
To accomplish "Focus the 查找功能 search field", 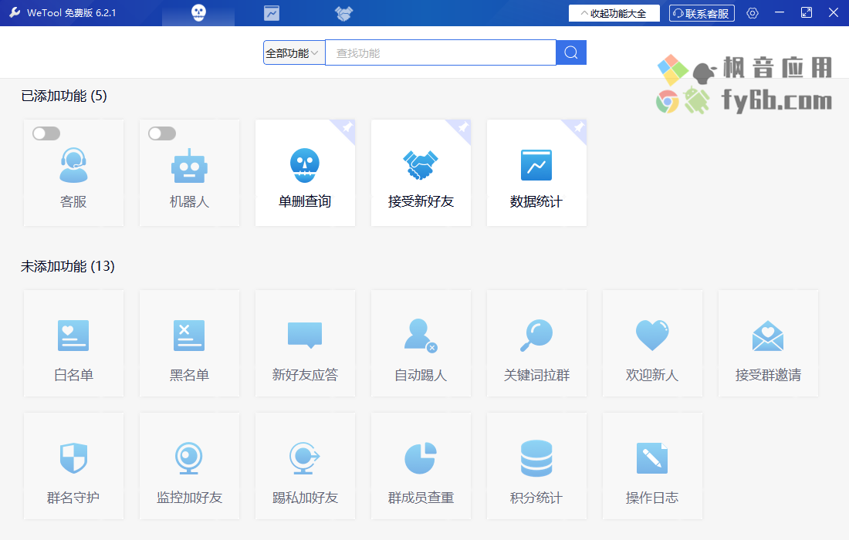I will click(x=441, y=52).
